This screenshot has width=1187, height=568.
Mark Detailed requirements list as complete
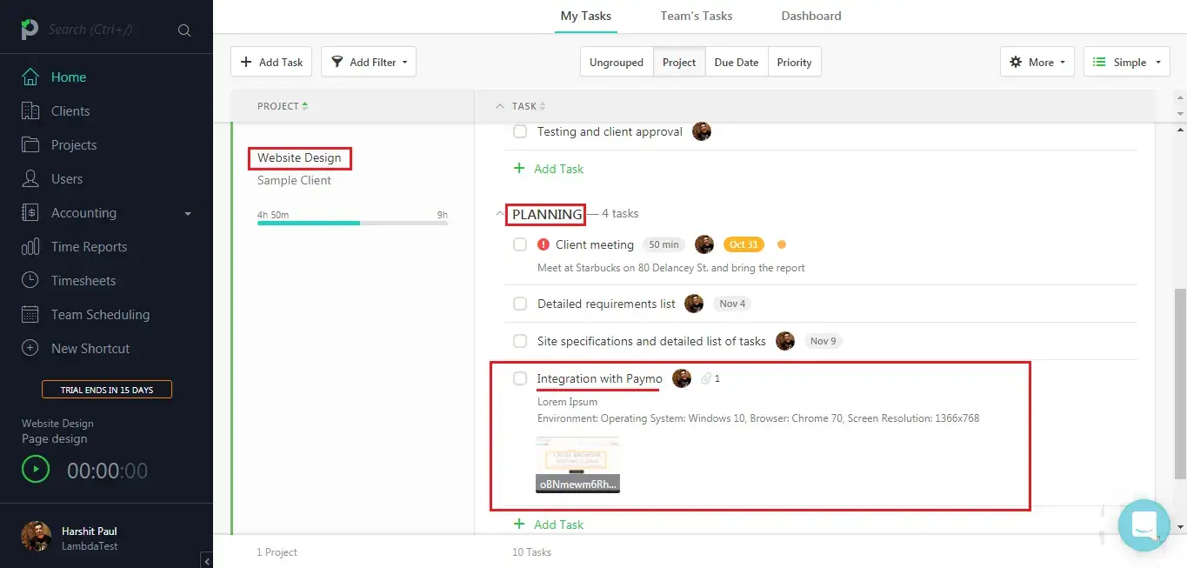[x=520, y=304]
